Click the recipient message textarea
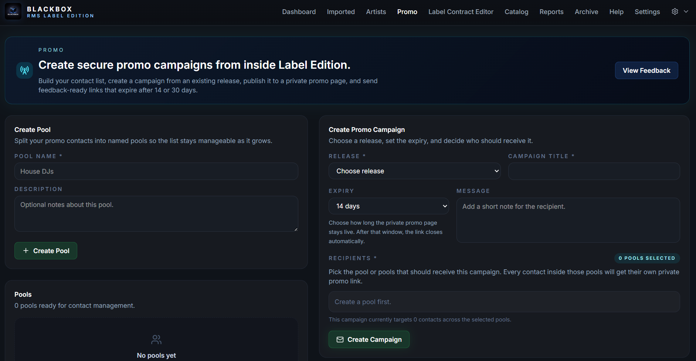This screenshot has height=361, width=696. 568,220
